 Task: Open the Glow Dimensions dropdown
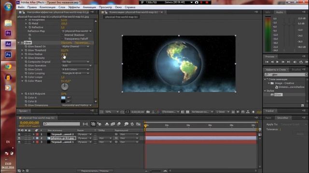(77, 105)
